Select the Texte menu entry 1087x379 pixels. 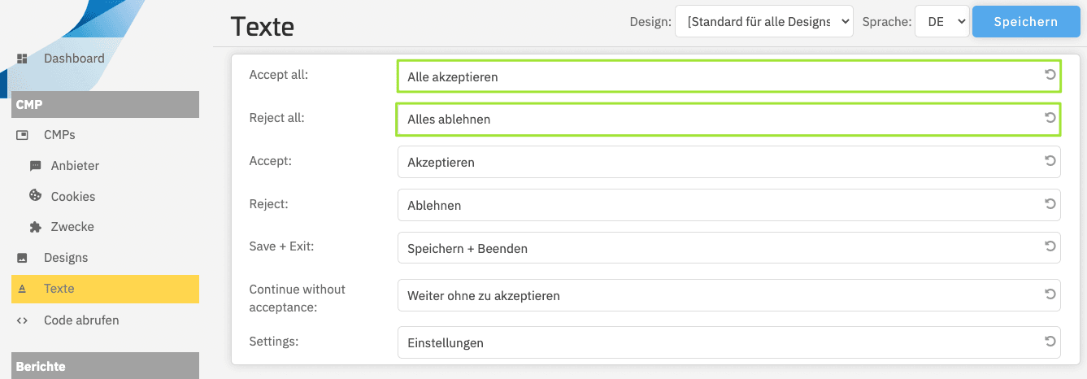point(59,289)
